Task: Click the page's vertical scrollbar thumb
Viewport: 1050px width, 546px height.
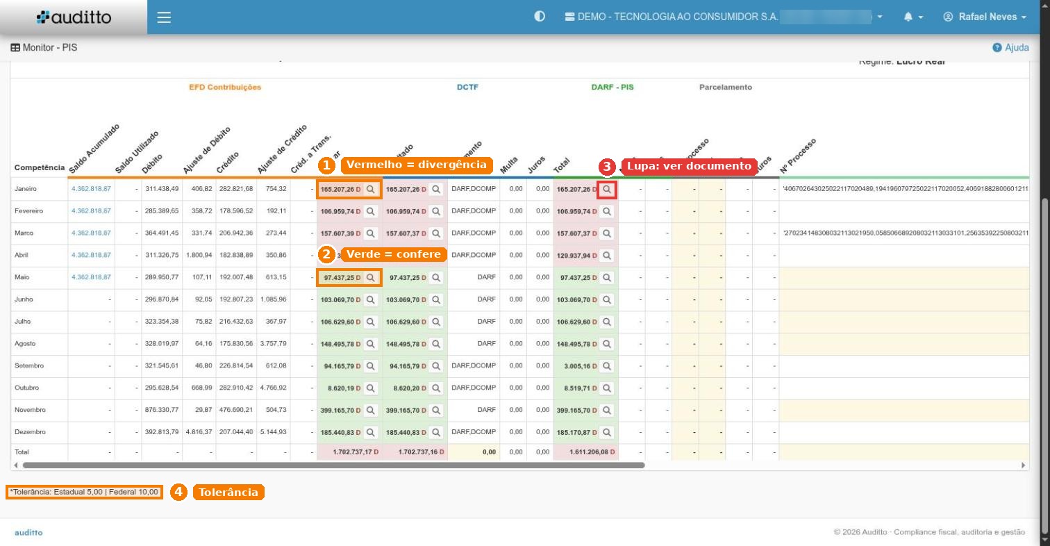Action: 1044,365
